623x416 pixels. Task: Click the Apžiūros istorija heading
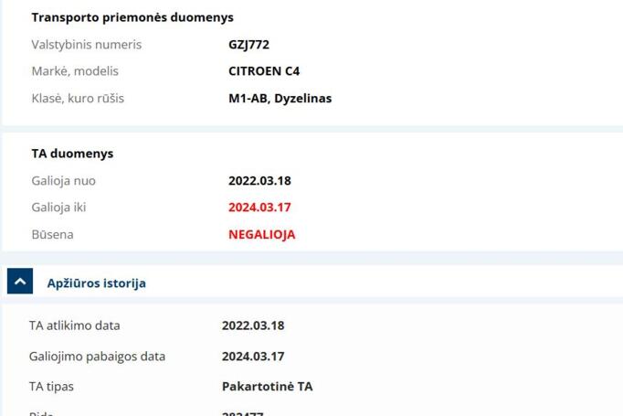(x=96, y=283)
